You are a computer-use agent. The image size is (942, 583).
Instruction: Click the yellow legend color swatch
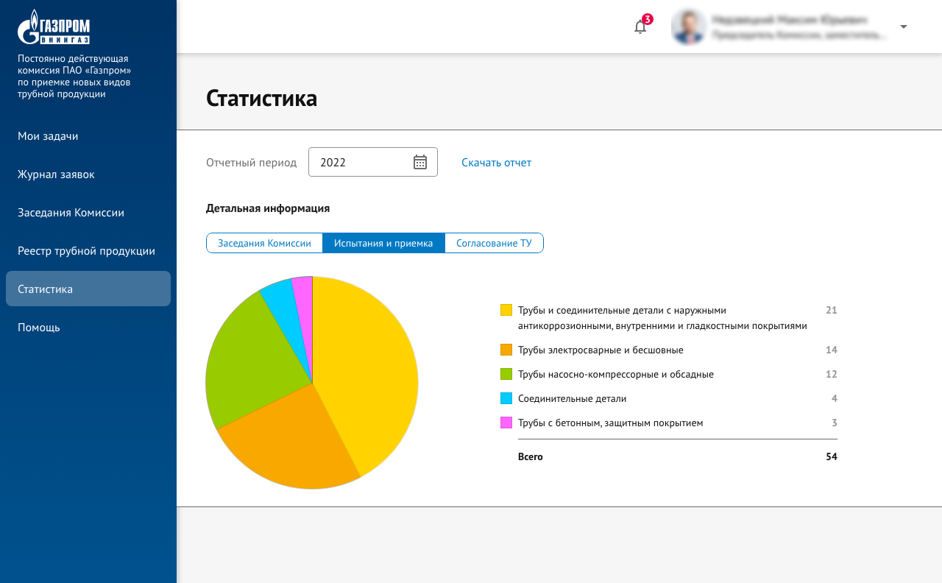[x=506, y=310]
